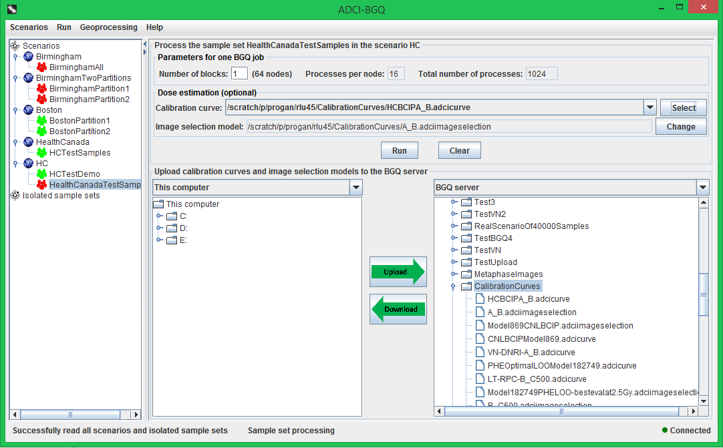
Task: Click the Total number of processes field
Action: [542, 73]
